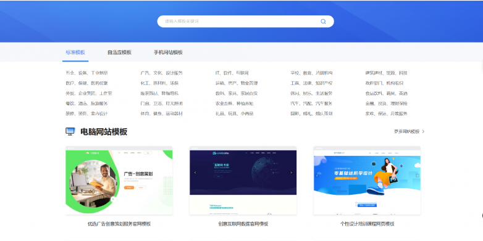Click the right carousel arrow on the design training preview
Image resolution: width=483 pixels, height=241 pixels.
tap(418, 176)
